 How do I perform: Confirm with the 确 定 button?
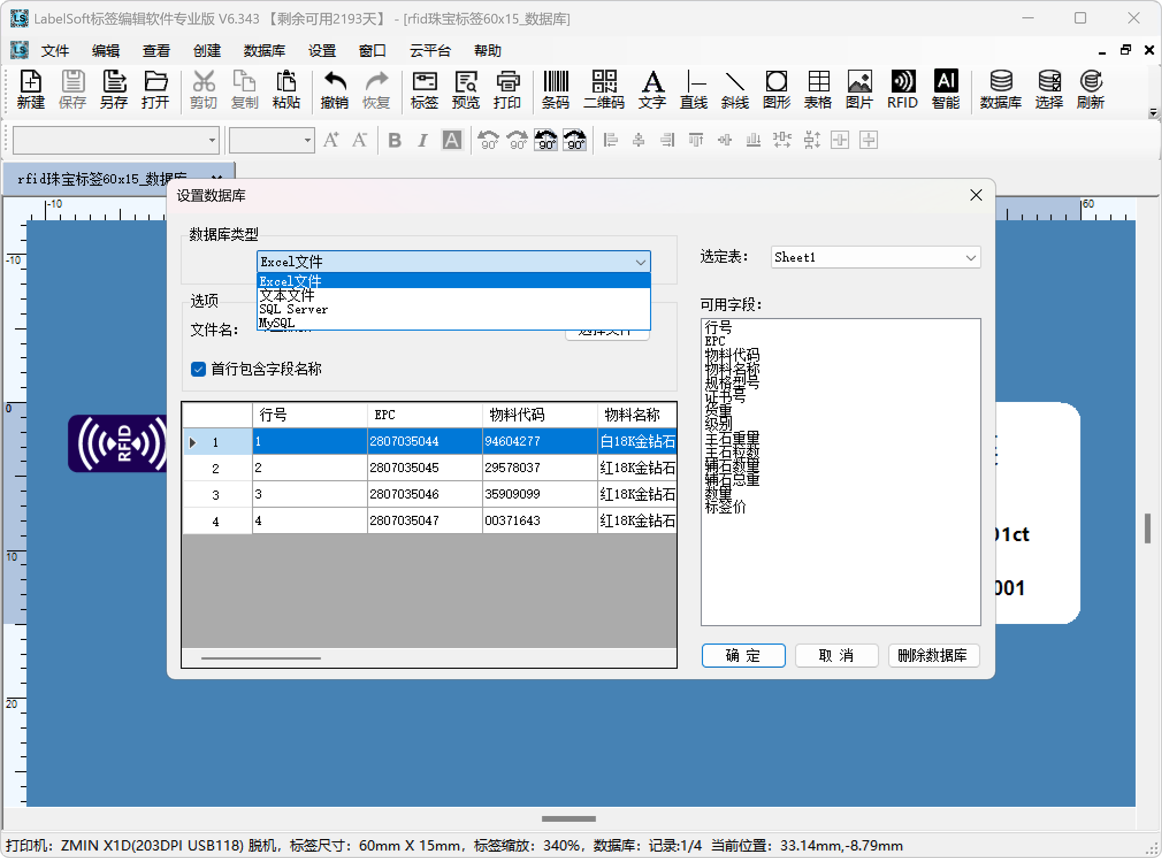click(x=743, y=656)
